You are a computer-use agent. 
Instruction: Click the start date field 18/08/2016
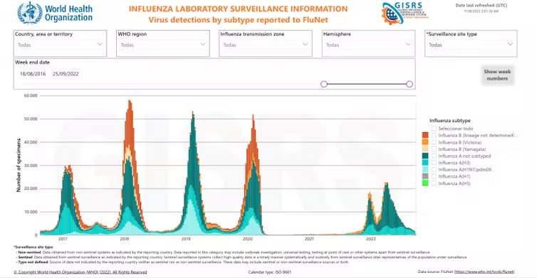33,74
